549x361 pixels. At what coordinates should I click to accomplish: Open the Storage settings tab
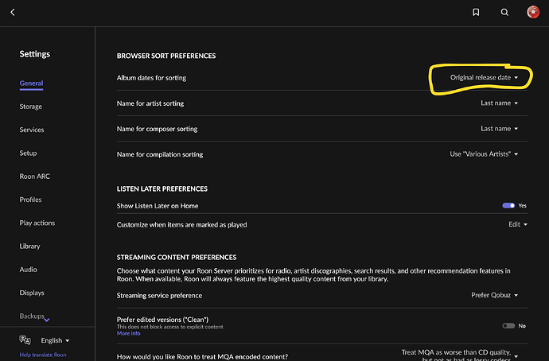tap(30, 107)
